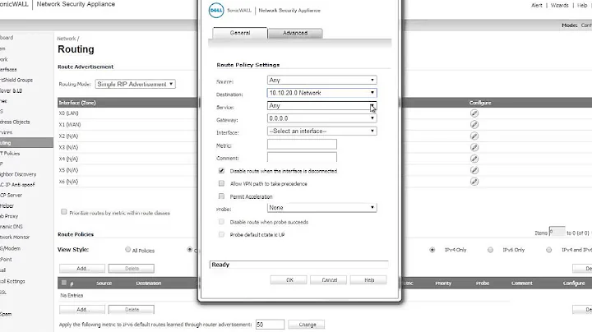Enable Allow VPN path to take precedence

point(222,183)
